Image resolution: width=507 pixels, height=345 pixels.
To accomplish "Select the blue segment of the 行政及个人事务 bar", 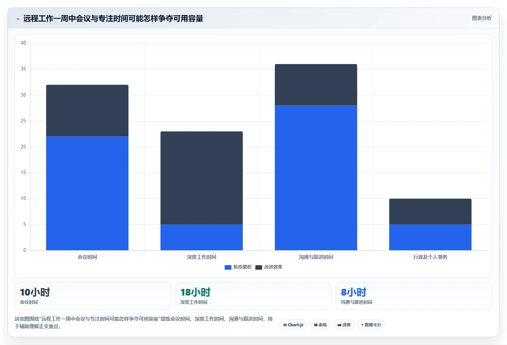I will tap(430, 237).
